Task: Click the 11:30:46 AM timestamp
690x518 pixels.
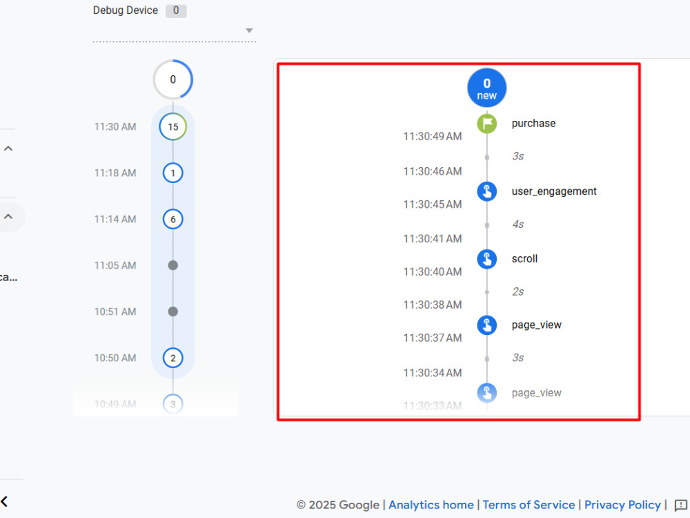Action: (x=433, y=171)
